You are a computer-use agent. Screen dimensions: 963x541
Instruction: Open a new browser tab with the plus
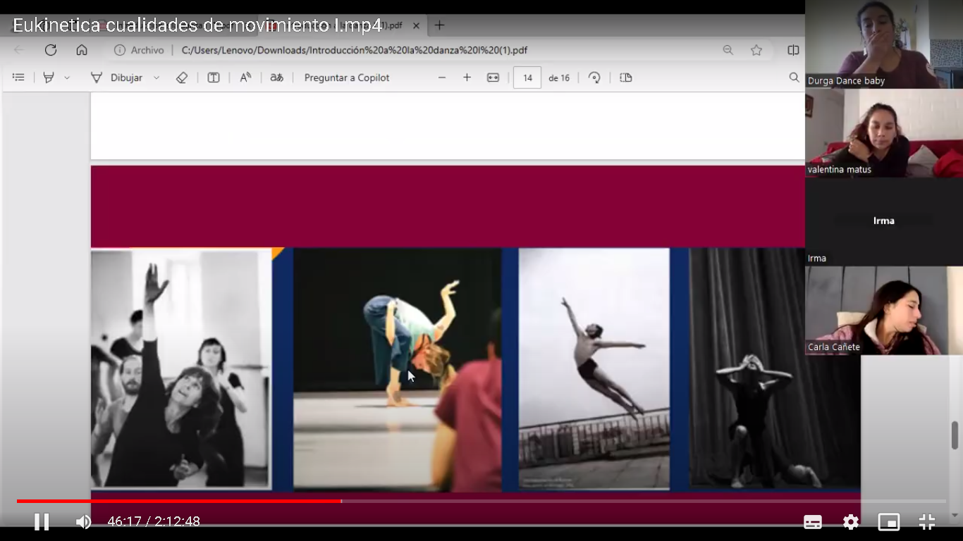440,25
